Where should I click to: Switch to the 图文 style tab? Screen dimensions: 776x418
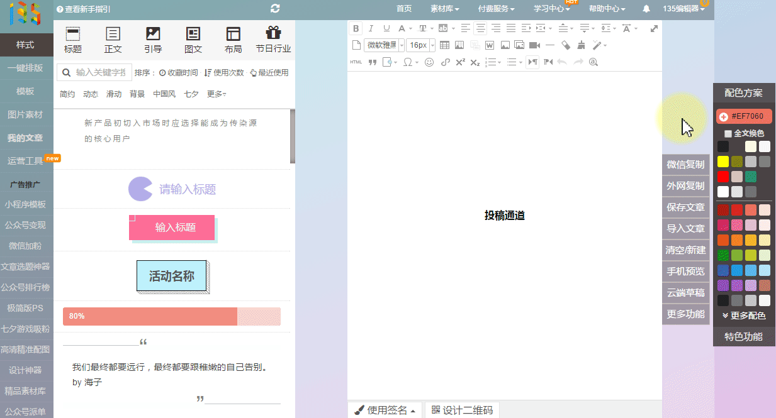pyautogui.click(x=193, y=40)
